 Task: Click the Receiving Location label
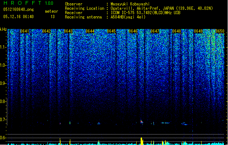point(84,8)
